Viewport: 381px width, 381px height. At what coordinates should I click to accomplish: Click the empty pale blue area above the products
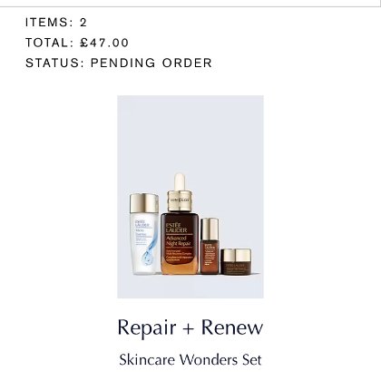[x=190, y=133]
